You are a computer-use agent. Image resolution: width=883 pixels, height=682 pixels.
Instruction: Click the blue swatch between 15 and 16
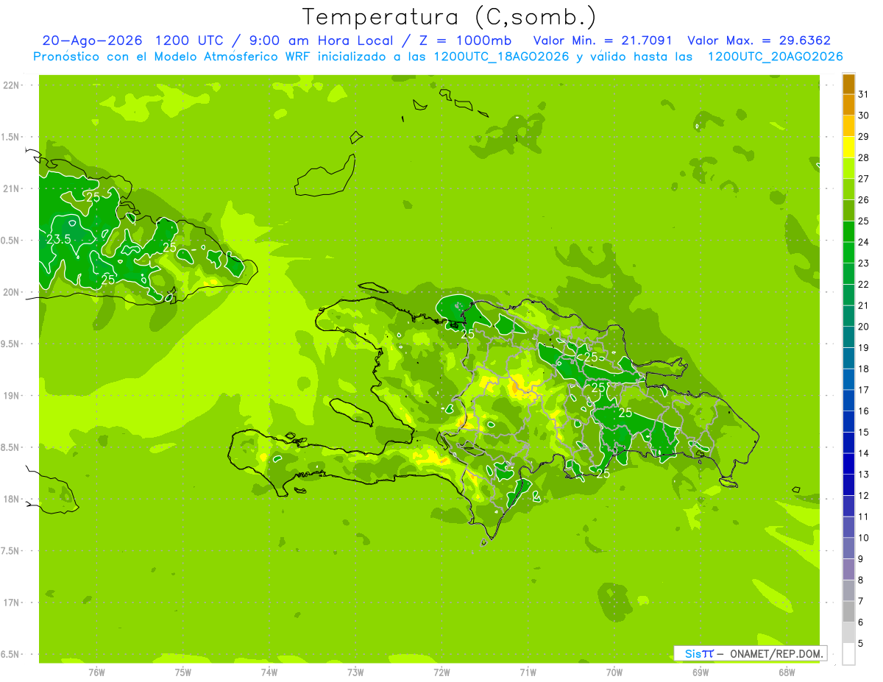pos(848,422)
